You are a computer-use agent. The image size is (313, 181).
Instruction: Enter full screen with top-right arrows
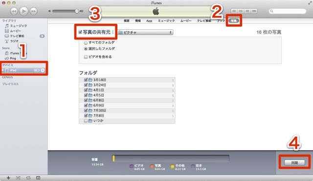click(x=310, y=3)
